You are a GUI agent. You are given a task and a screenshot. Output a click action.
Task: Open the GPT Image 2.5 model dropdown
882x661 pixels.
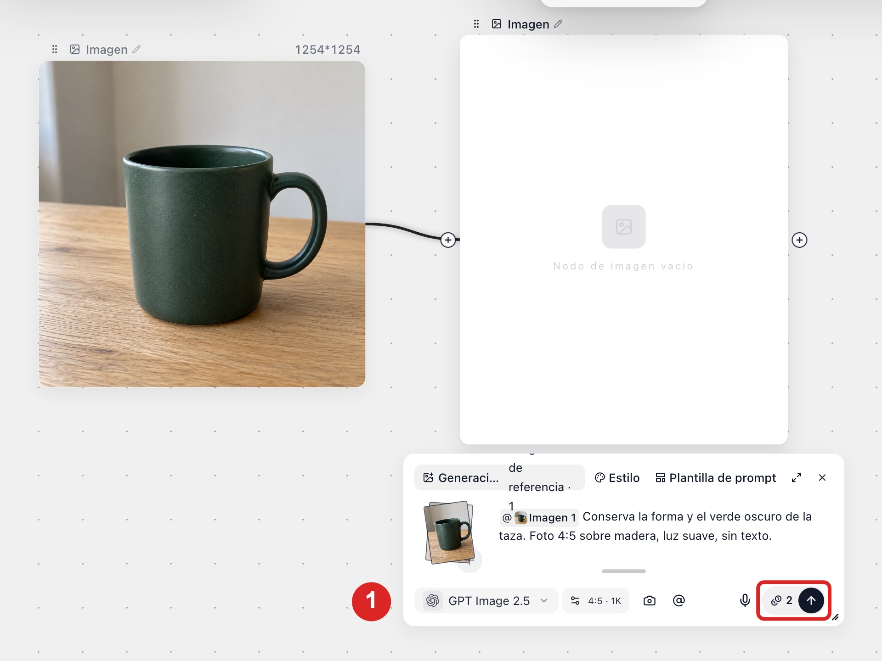pyautogui.click(x=486, y=600)
